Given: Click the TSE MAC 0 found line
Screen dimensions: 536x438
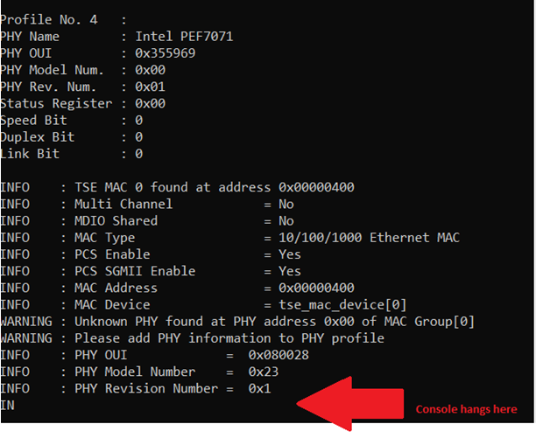Looking at the screenshot, I should (177, 187).
